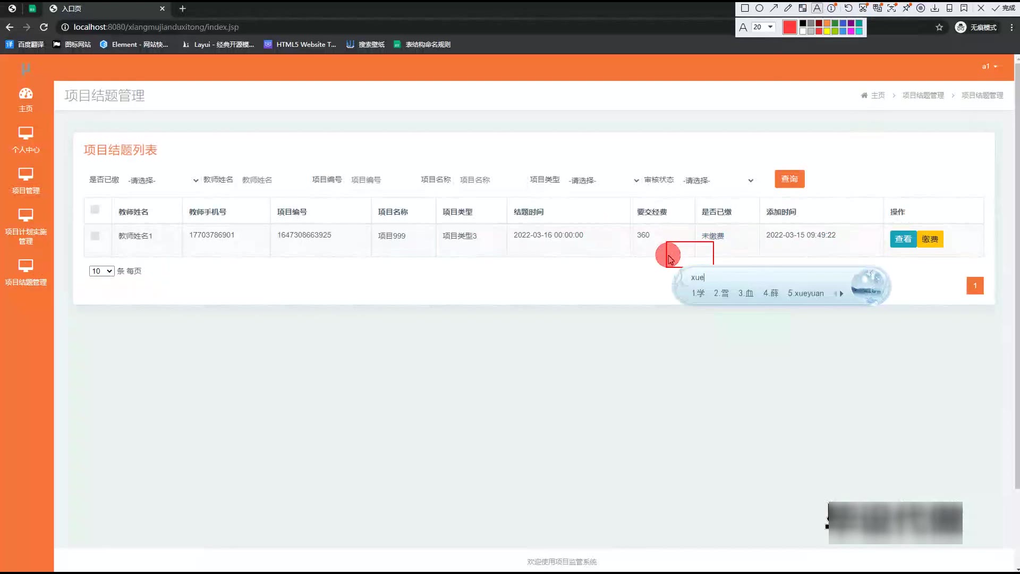Select the arrow annotation tool

[774, 8]
